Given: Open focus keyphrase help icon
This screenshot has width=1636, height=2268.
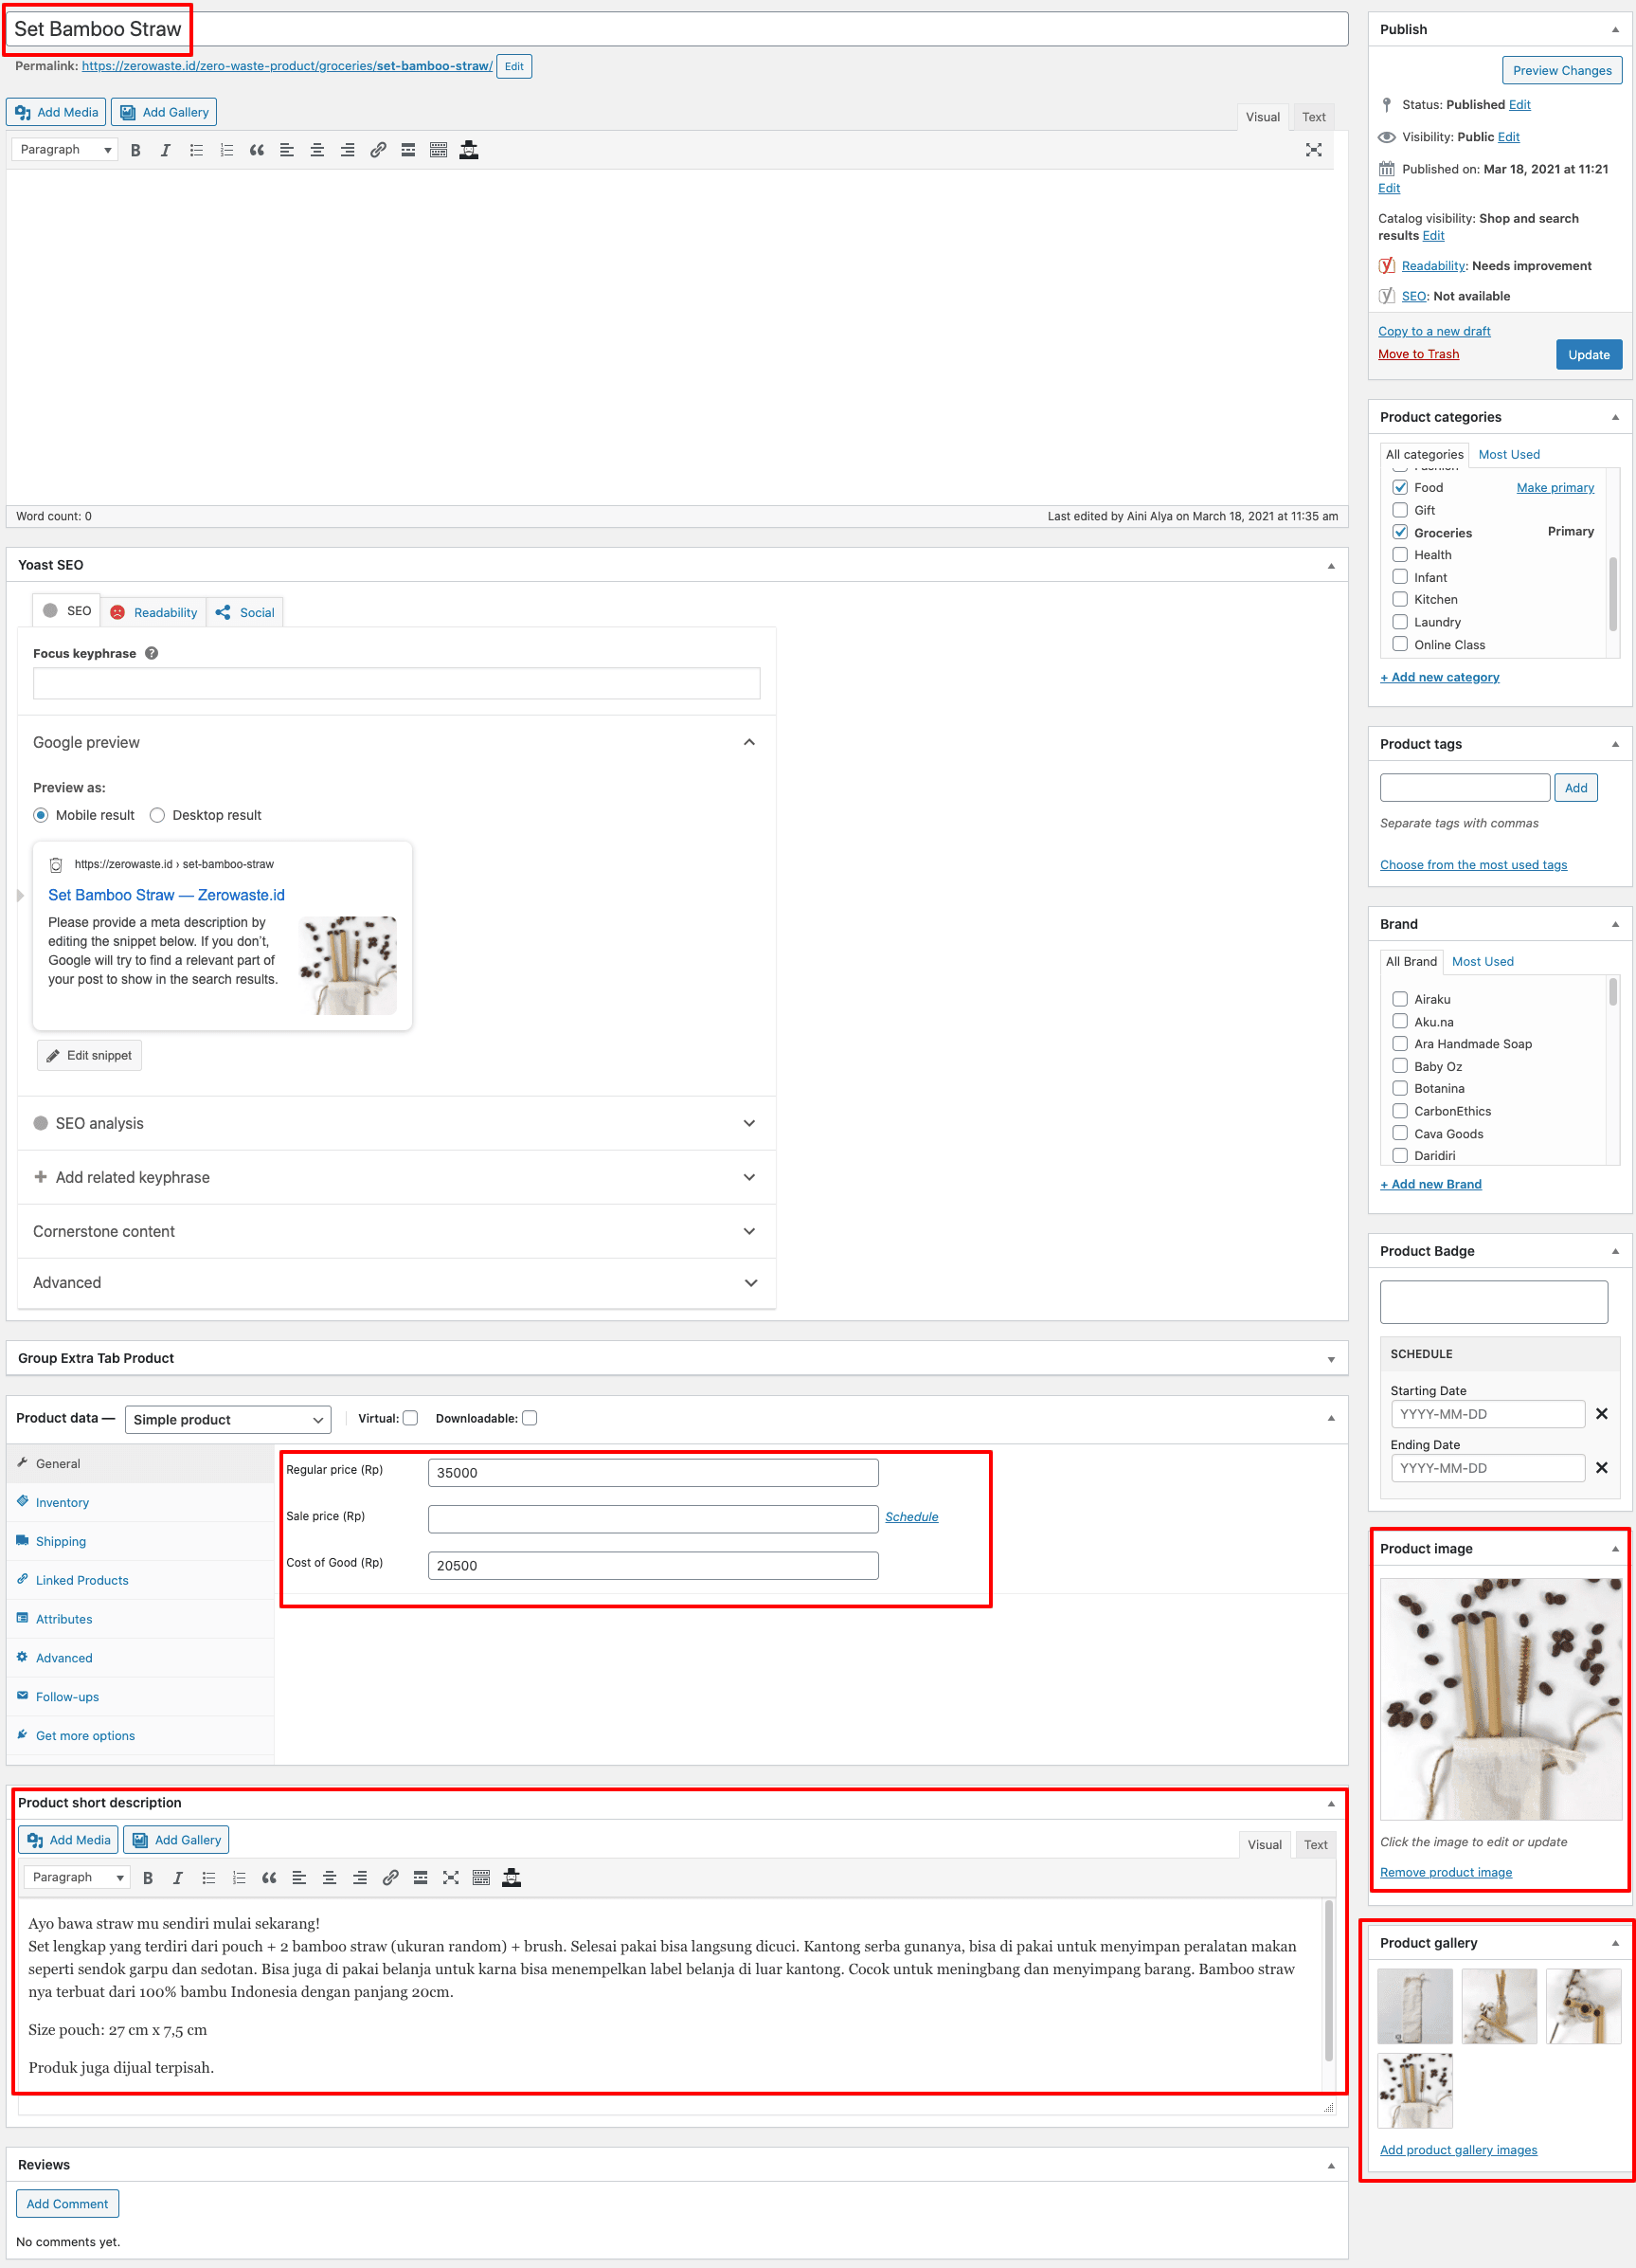Looking at the screenshot, I should tap(152, 653).
